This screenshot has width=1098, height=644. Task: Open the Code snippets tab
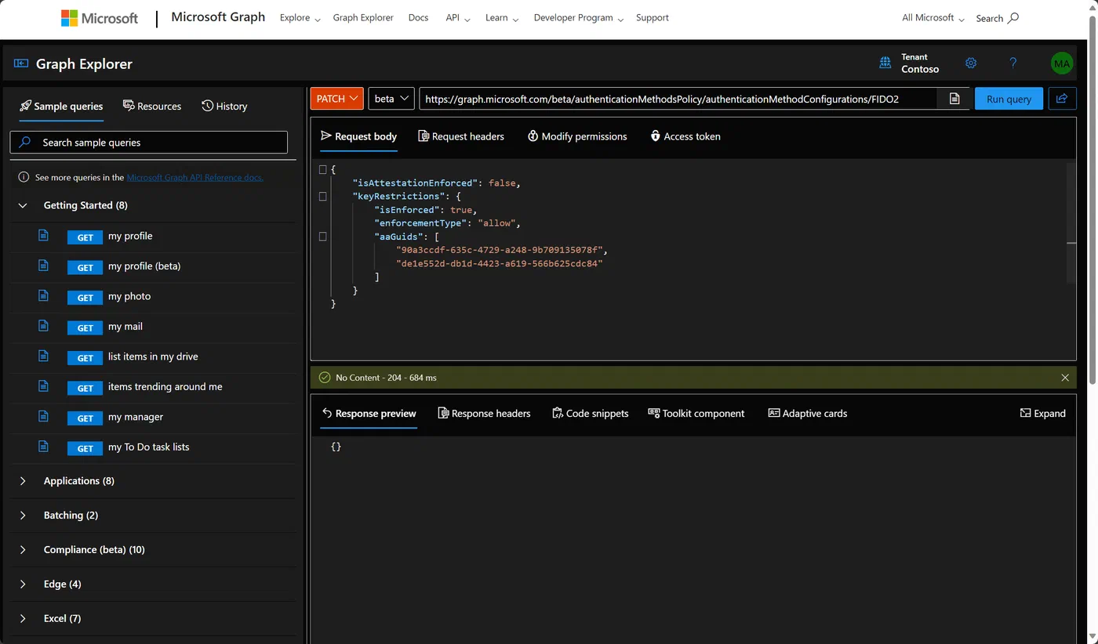click(x=591, y=414)
